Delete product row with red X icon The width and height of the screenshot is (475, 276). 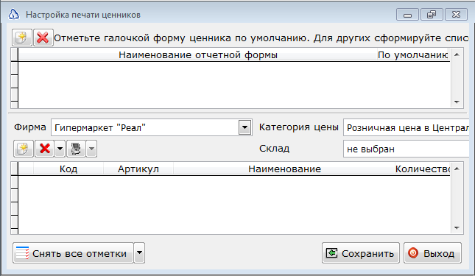45,149
